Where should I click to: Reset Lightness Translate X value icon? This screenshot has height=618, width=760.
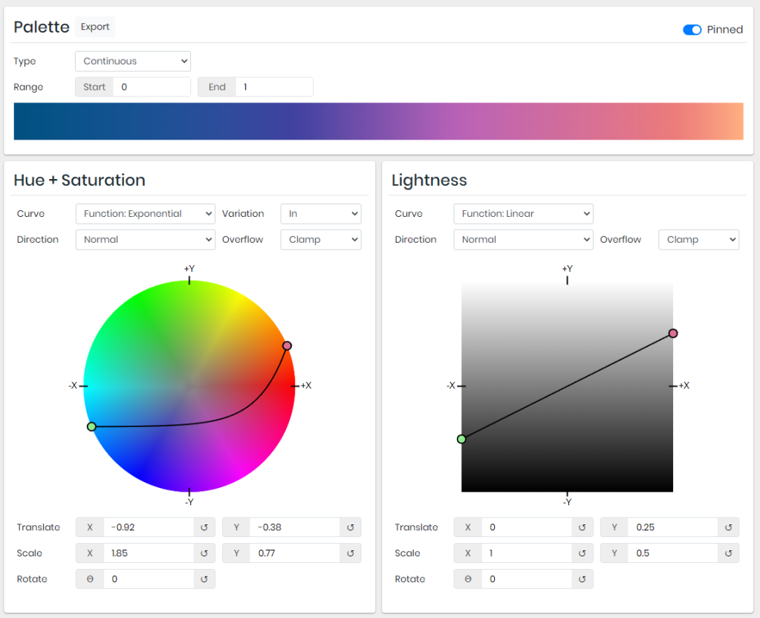(582, 527)
